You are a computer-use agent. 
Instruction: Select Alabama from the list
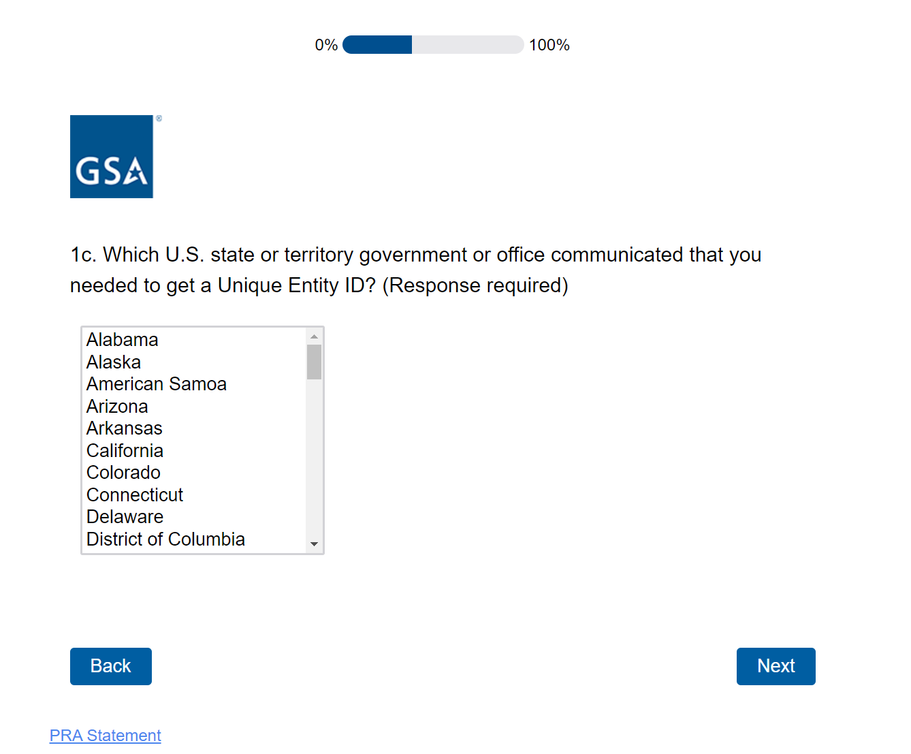[x=123, y=340]
